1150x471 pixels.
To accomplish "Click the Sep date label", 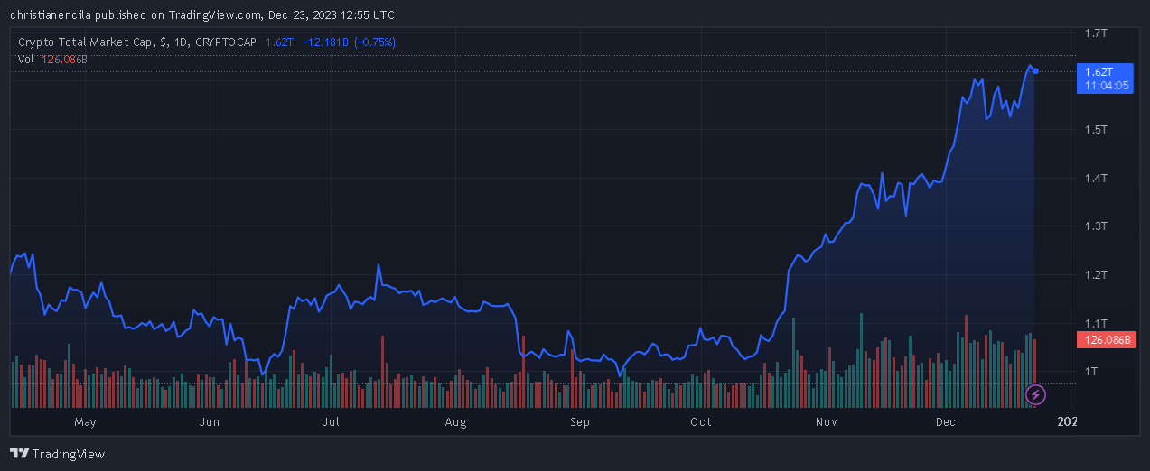I will (x=579, y=421).
